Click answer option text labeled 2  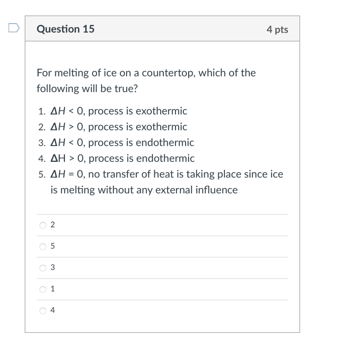pos(53,225)
